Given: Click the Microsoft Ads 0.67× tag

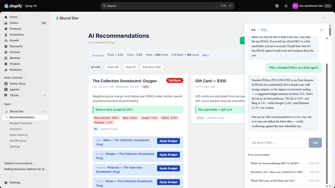Looking at the screenshot, I should click(106, 118).
